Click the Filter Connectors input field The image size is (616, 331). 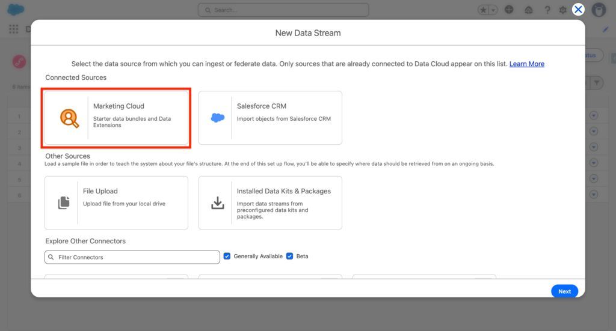coord(132,257)
